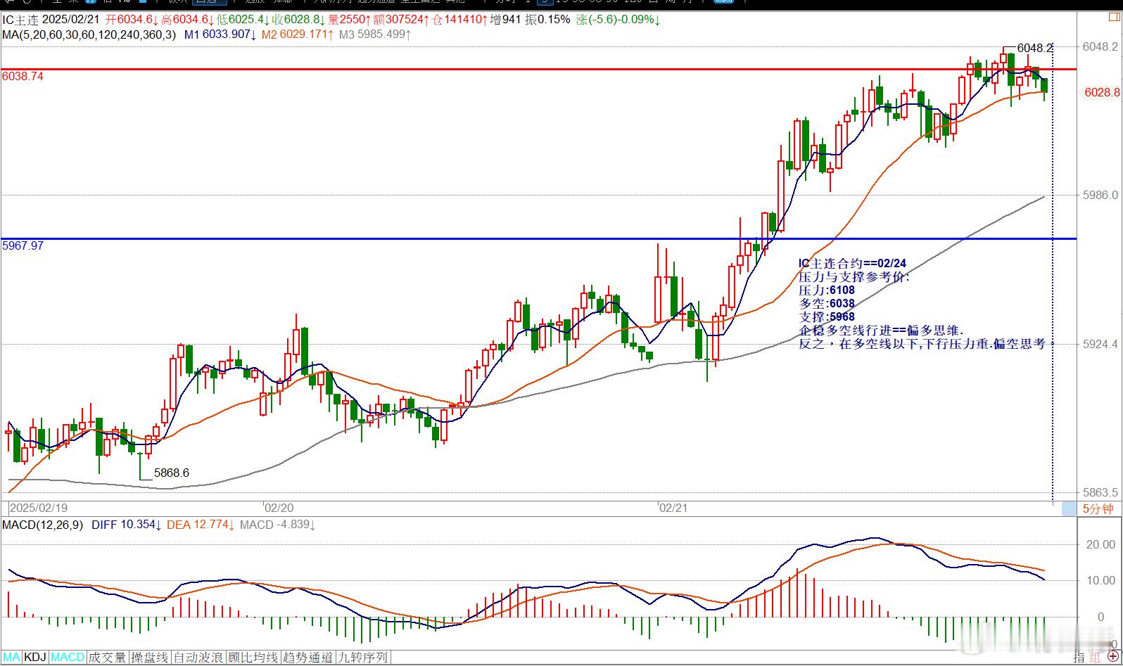The height and width of the screenshot is (666, 1123).
Task: Click the MACD(12,26,9) parameter label
Action: coord(42,525)
